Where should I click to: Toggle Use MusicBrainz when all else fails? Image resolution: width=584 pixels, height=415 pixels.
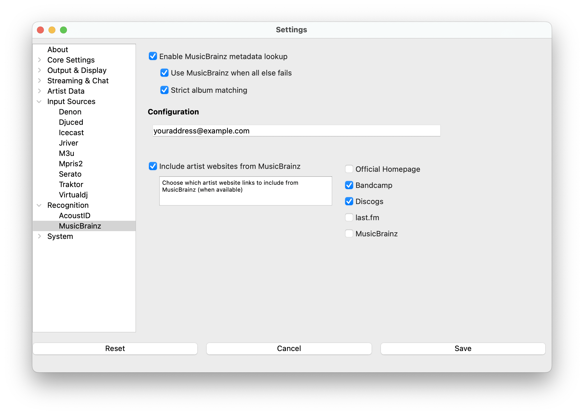tap(164, 73)
